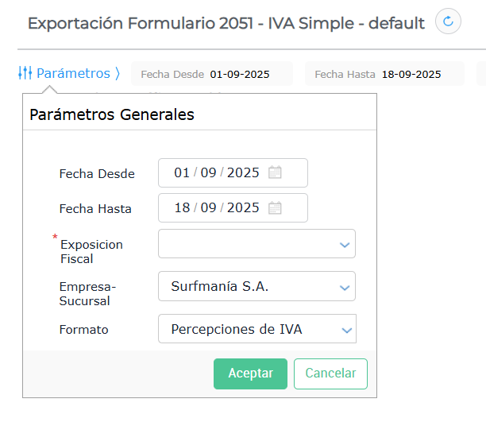The image size is (486, 422).
Task: Open the Fecha Desde calendar picker icon
Action: [275, 172]
